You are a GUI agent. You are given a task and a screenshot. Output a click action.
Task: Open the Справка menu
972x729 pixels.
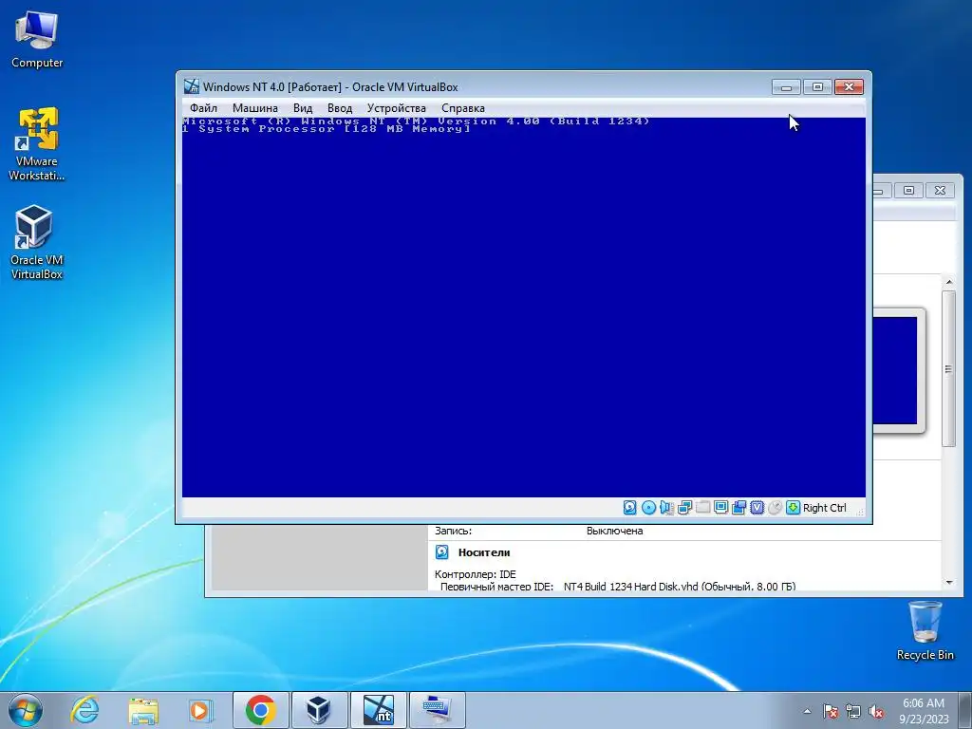tap(462, 108)
